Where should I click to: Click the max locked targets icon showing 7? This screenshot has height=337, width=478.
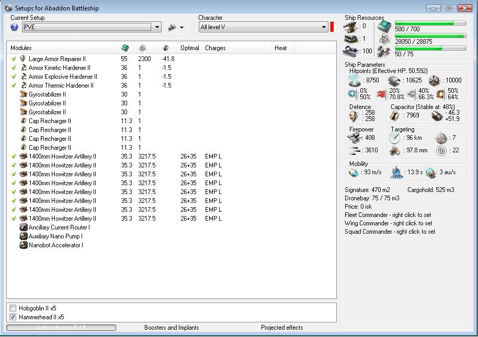point(441,138)
